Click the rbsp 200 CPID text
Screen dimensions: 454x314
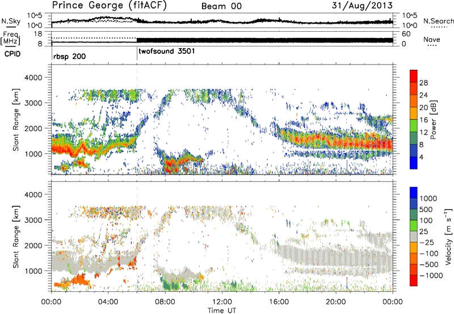coord(69,56)
